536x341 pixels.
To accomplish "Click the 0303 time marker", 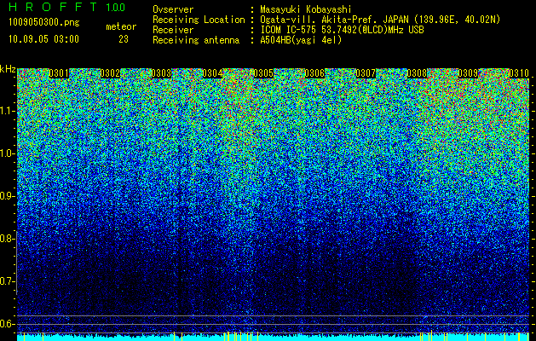I will (x=161, y=73).
